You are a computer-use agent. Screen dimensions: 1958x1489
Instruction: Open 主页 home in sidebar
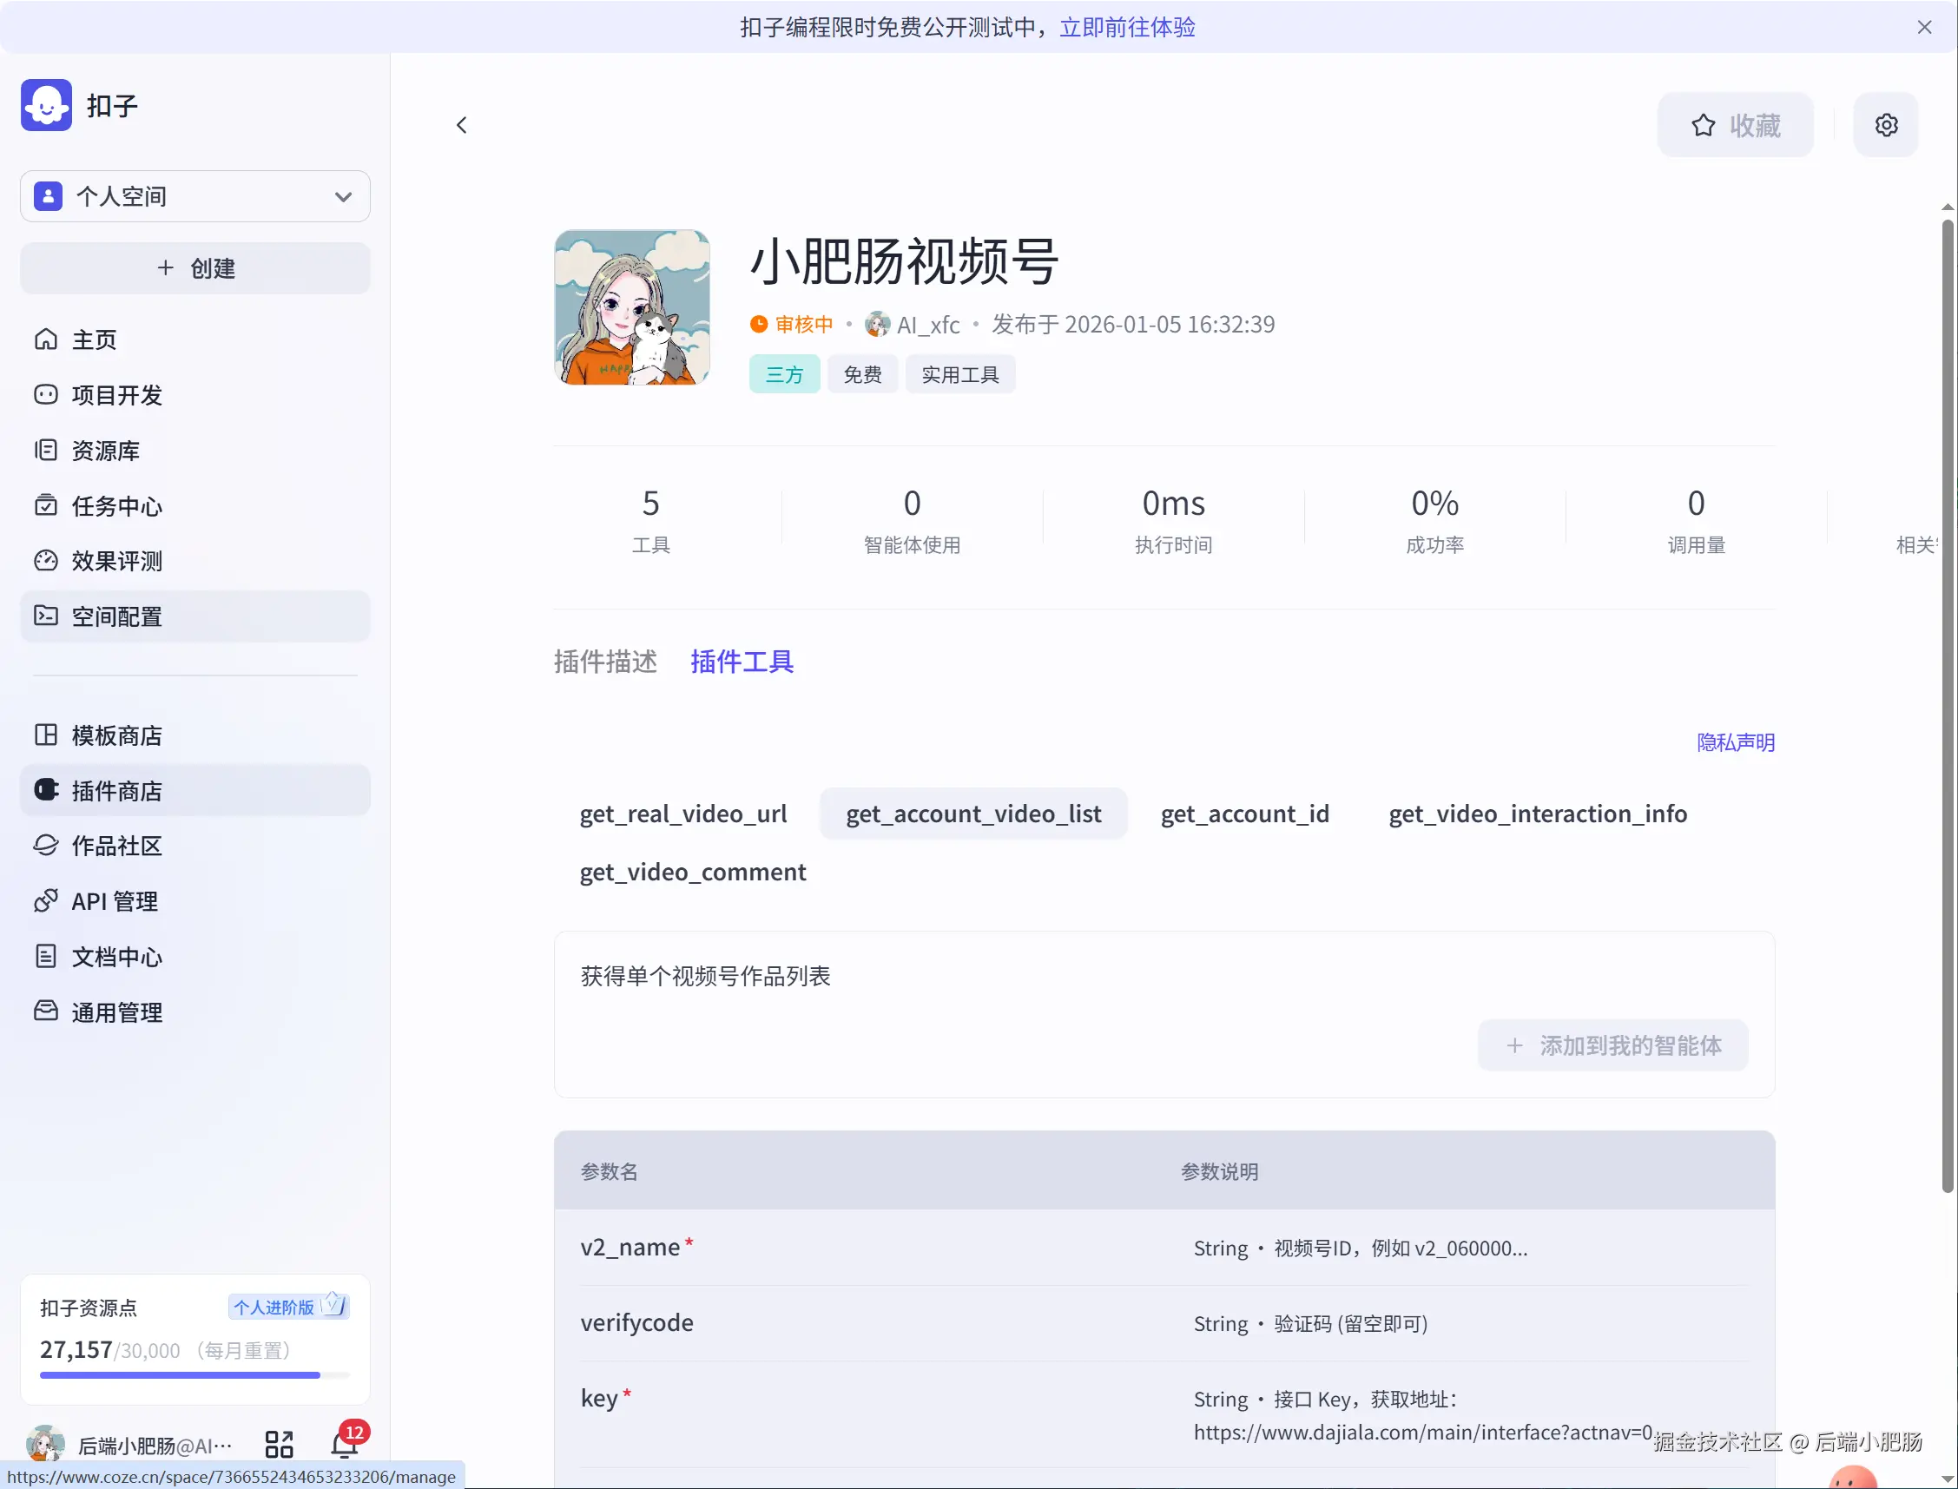pyautogui.click(x=94, y=339)
